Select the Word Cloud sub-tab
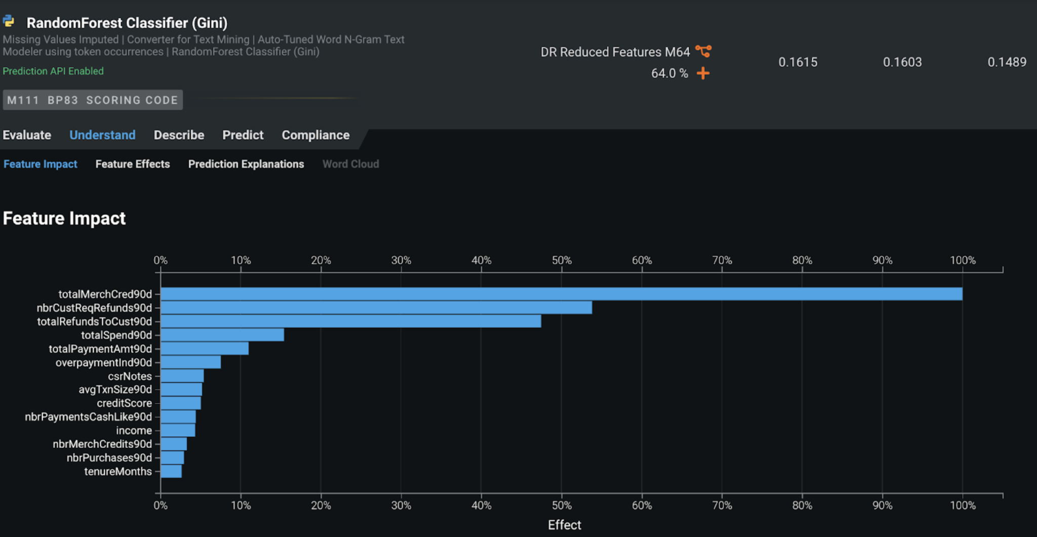Viewport: 1037px width, 537px height. point(350,164)
